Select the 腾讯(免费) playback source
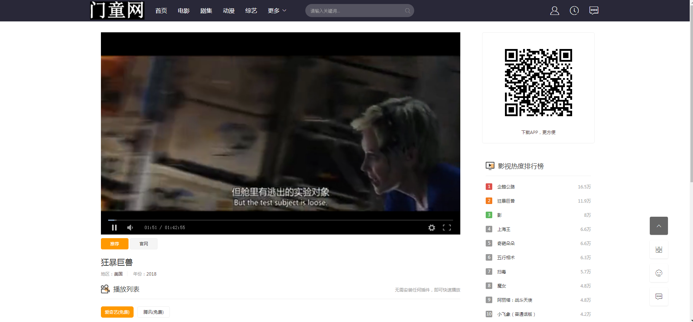Viewport: 693px width, 322px height. [x=153, y=312]
